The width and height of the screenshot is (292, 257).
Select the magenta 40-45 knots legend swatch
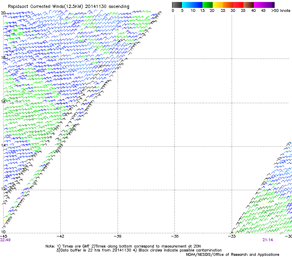tap(259, 5)
